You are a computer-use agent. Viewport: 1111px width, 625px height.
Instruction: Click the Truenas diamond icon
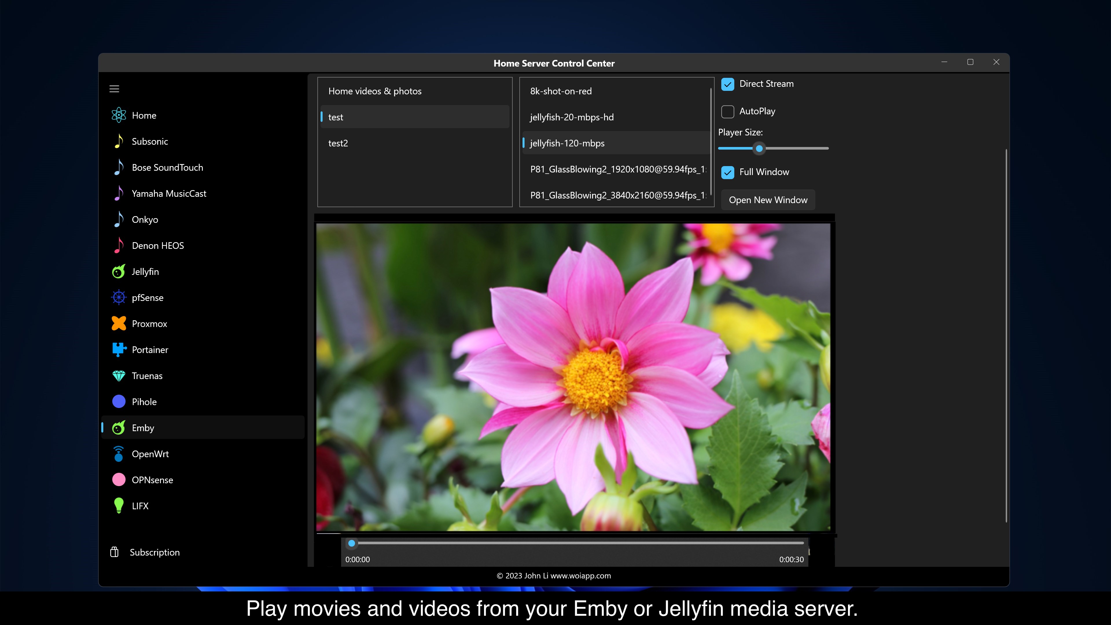click(119, 376)
